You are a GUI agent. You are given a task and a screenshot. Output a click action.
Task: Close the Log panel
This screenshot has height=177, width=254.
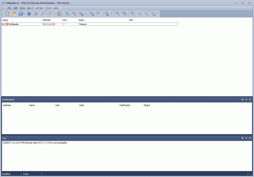250,138
